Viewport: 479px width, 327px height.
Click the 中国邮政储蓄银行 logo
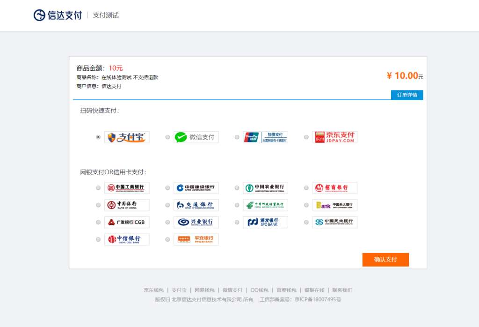266,205
